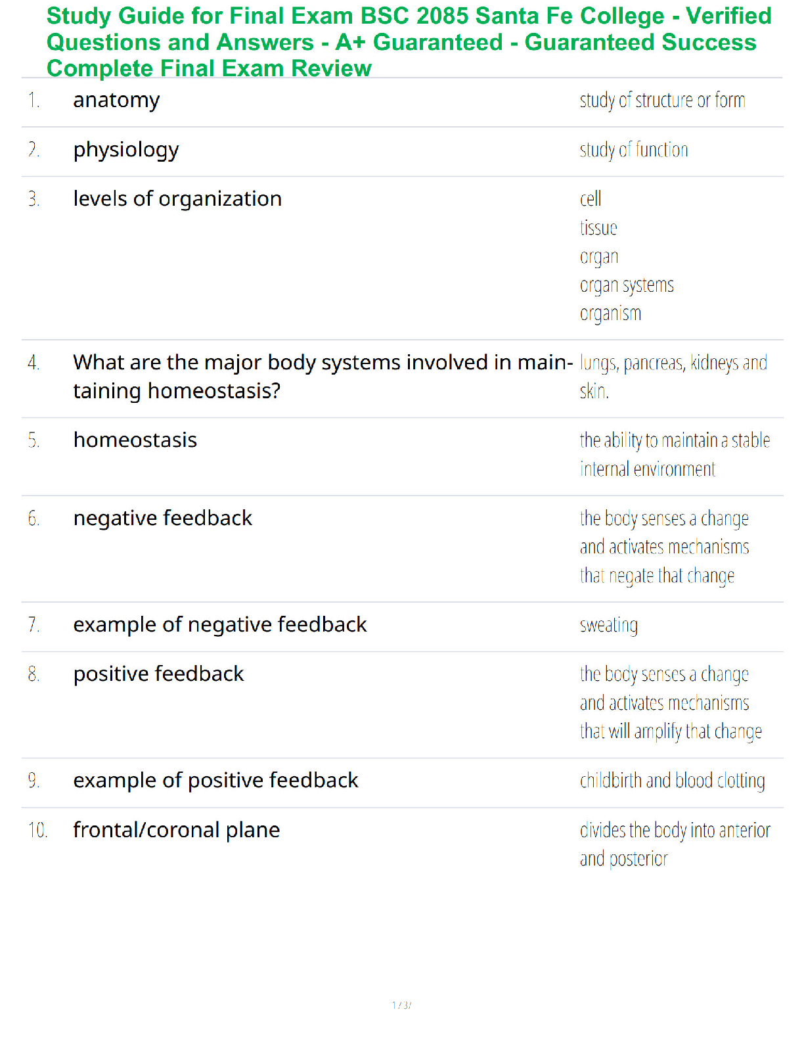Screen dimensions: 804x1041
Task: Click the 'organ systems' line in row 3
Action: 627,286
